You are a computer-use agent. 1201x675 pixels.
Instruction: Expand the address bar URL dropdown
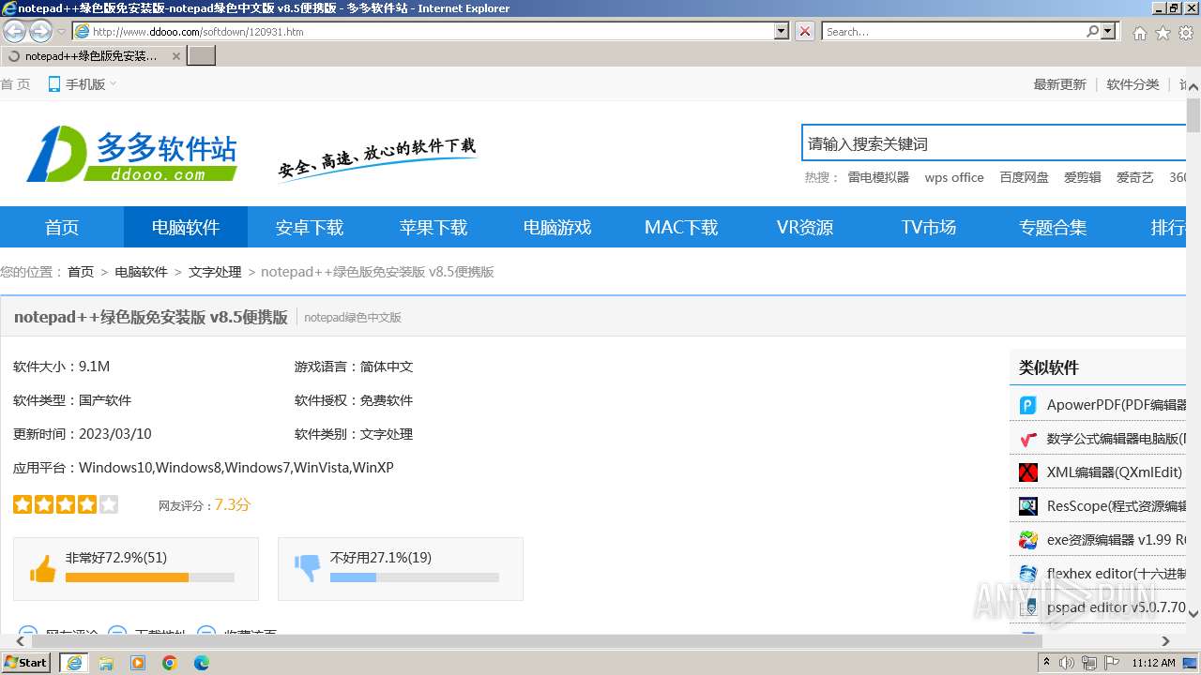[782, 31]
